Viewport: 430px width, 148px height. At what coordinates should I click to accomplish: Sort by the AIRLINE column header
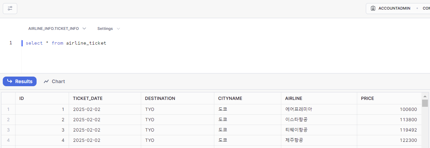click(x=319, y=98)
